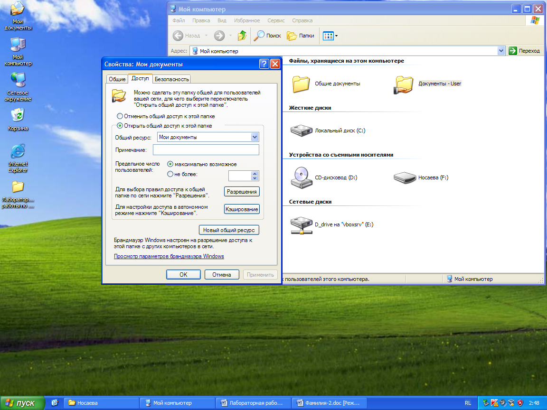Select максимально возможное user limit
Screen dimensions: 547x410
[x=202, y=164]
